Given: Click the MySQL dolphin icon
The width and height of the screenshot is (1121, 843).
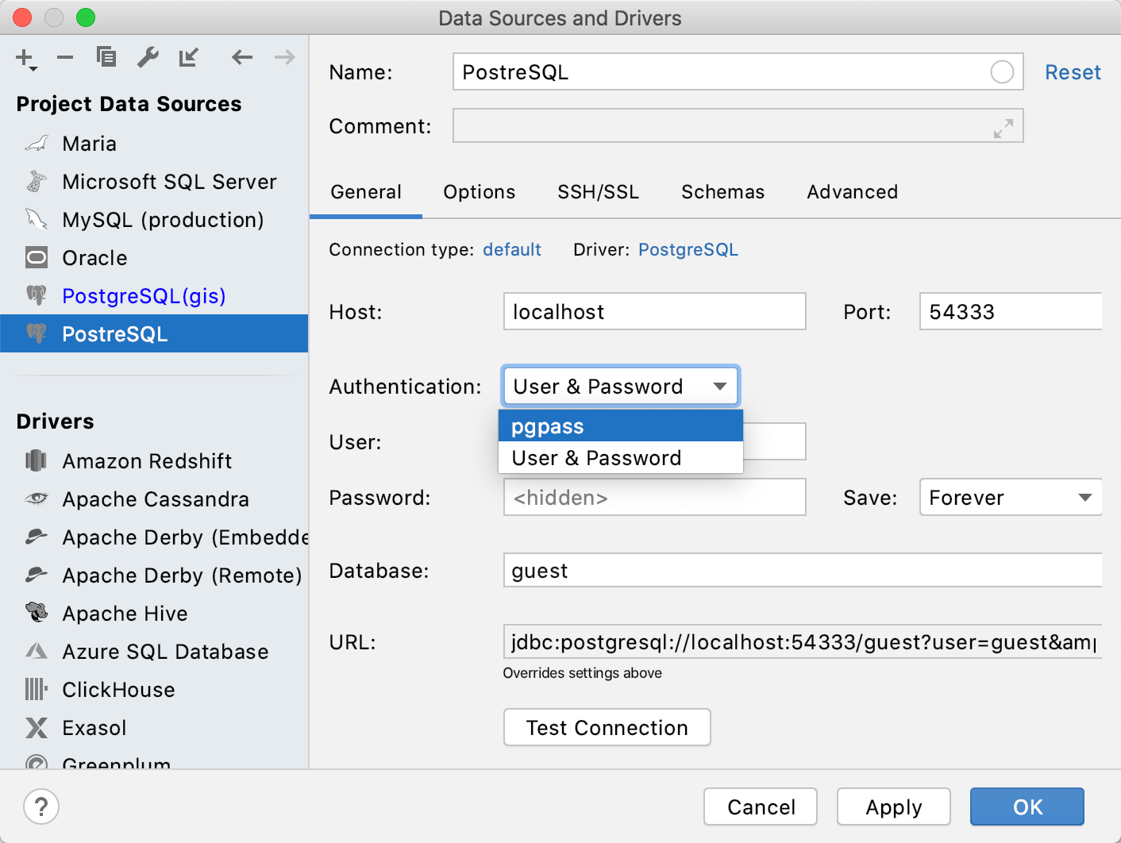Looking at the screenshot, I should 37,219.
